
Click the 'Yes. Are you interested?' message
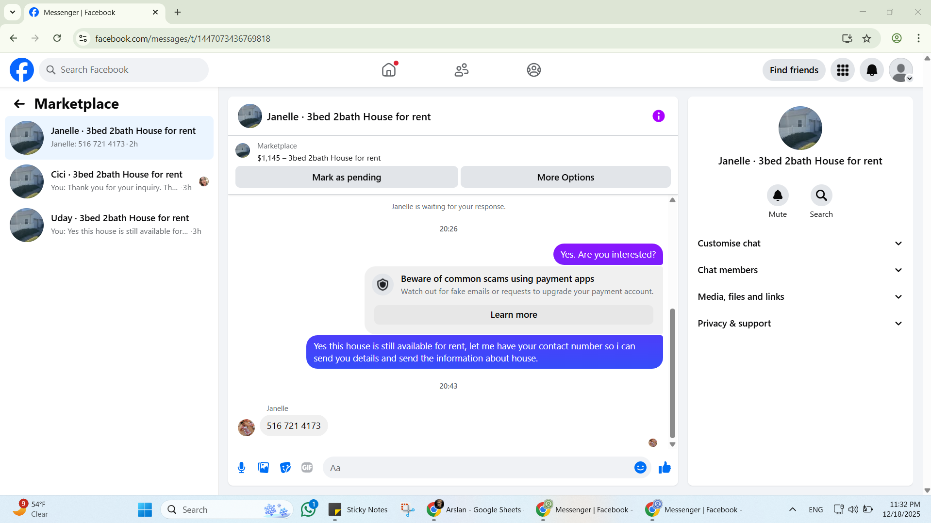point(608,255)
